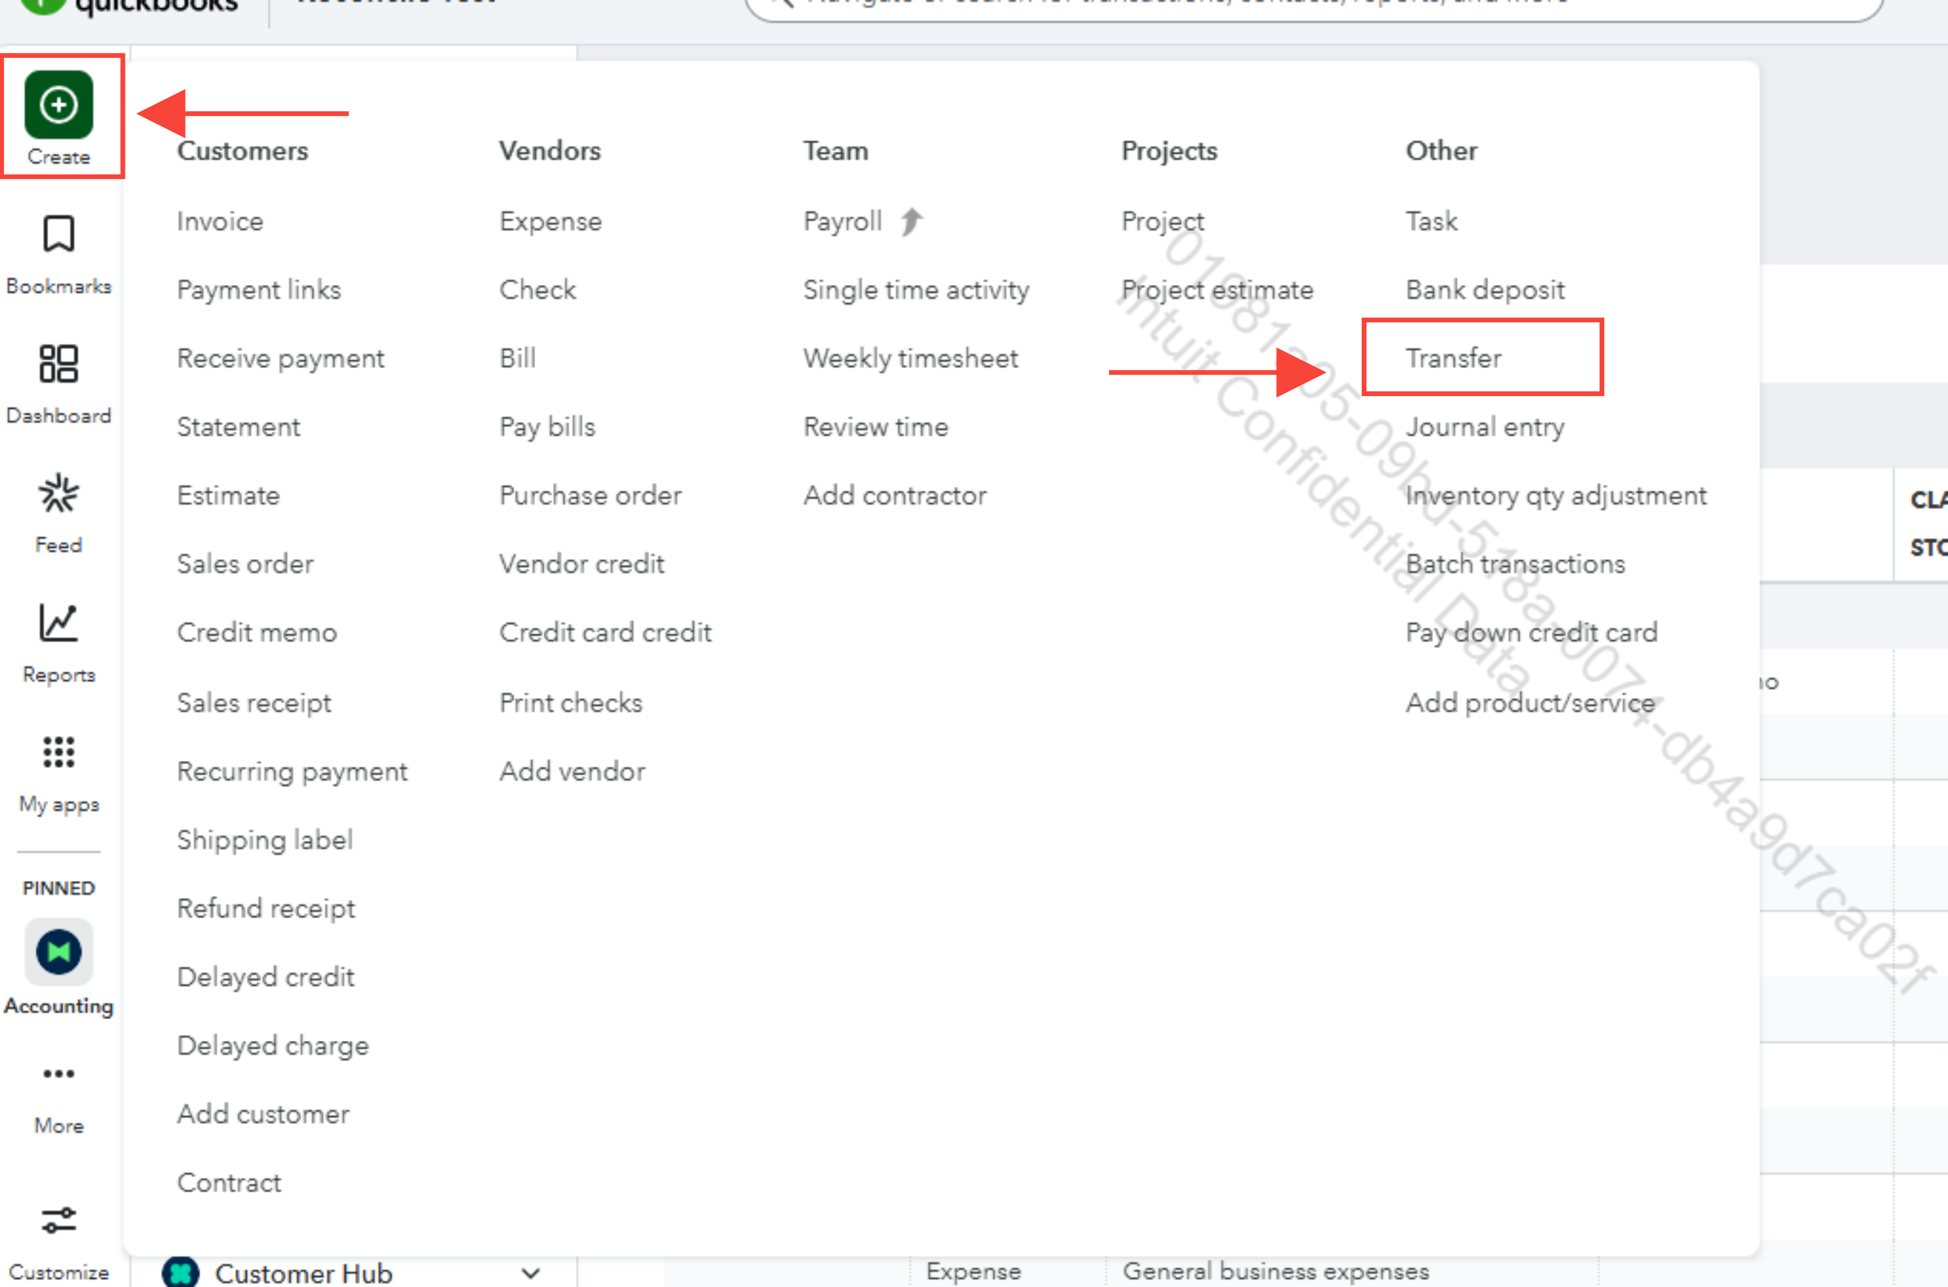Choose Expense under Vendors

pos(551,221)
